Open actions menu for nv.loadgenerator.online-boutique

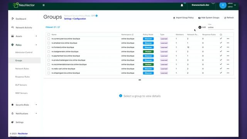coord(228,51)
